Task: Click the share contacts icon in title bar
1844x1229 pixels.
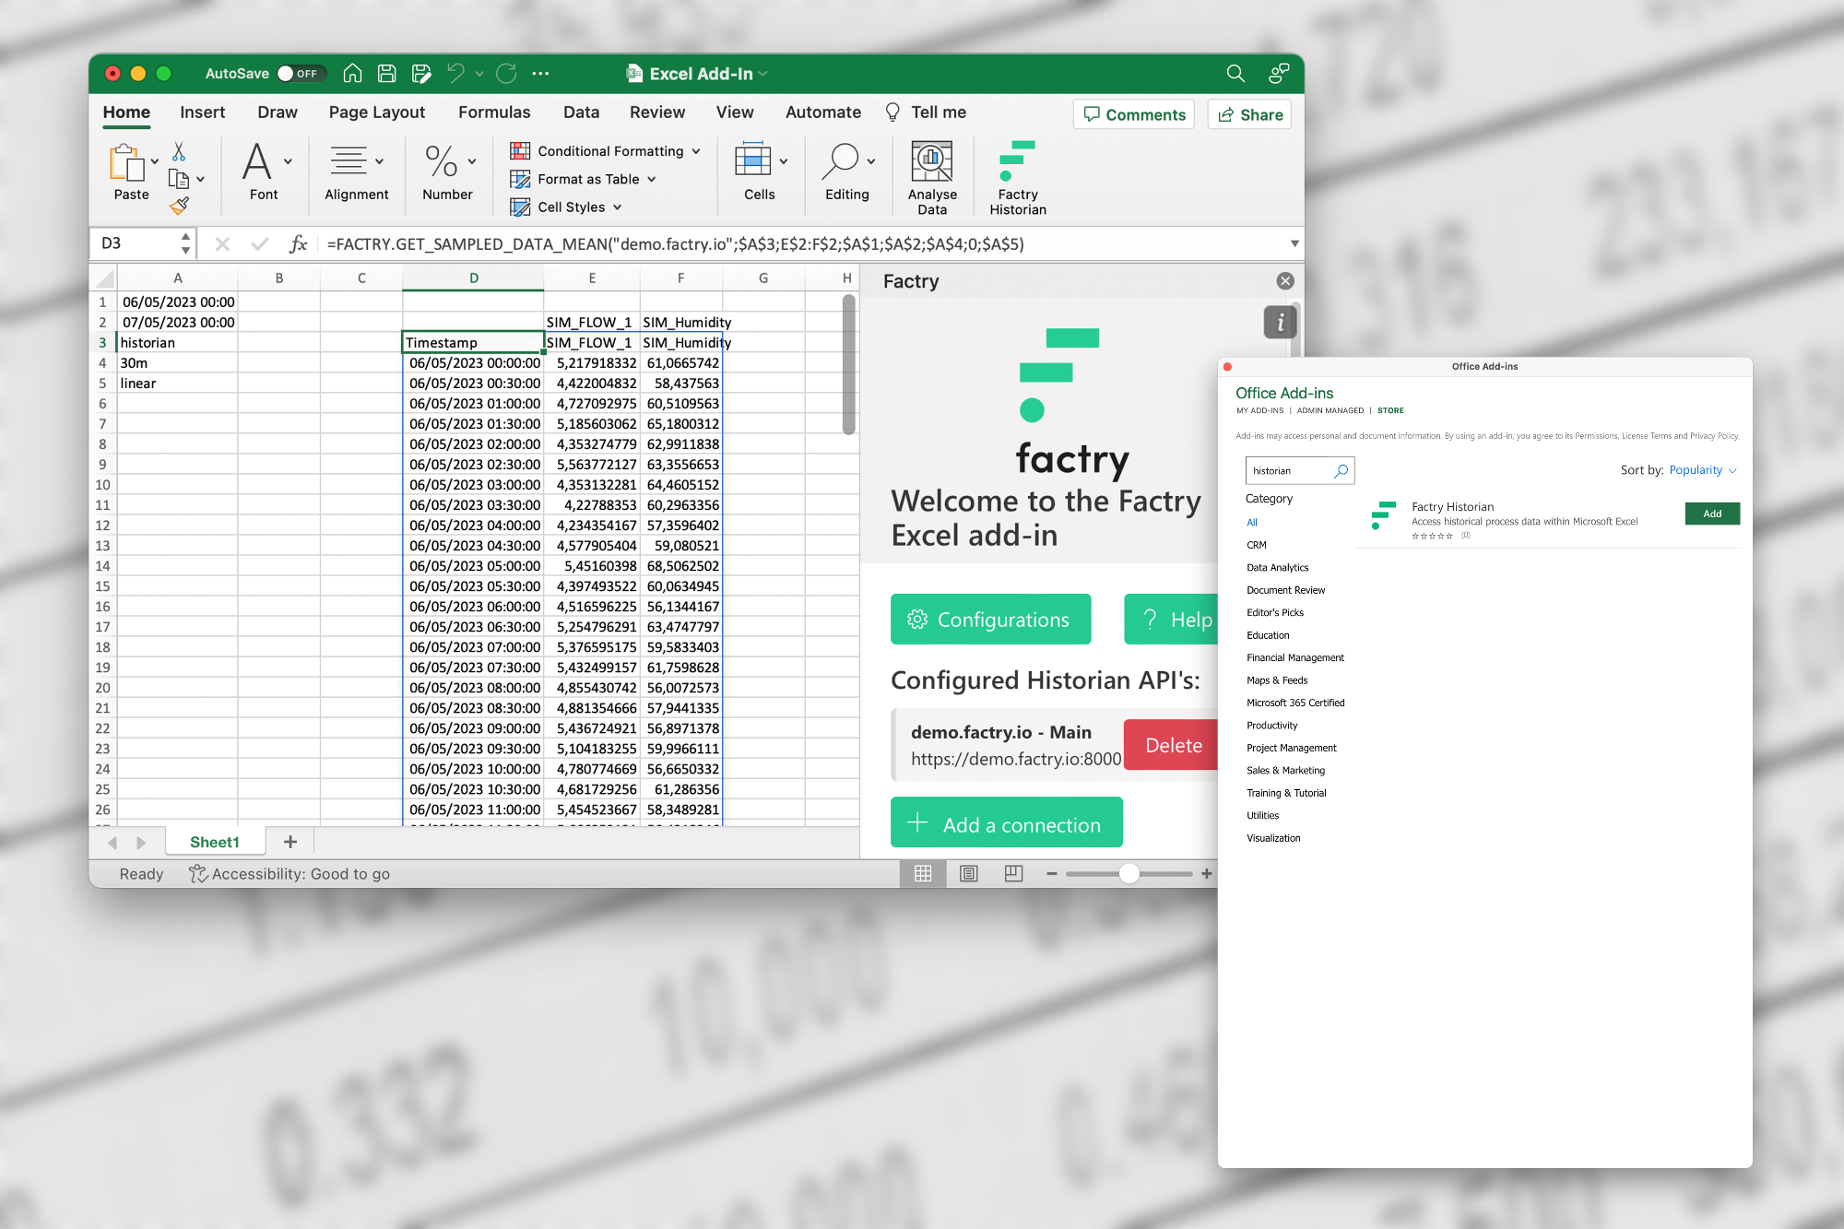Action: (1279, 74)
